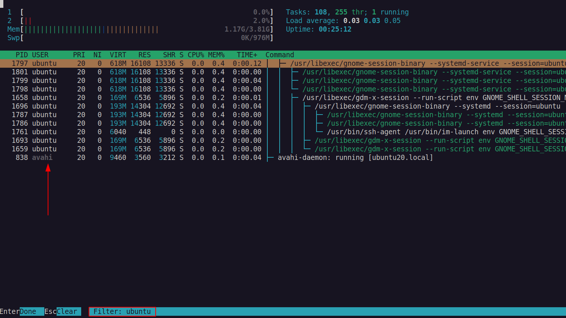
Task: Select process row with PID 1798
Action: [x=283, y=89]
